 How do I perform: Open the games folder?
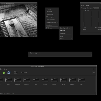[x=17, y=82]
